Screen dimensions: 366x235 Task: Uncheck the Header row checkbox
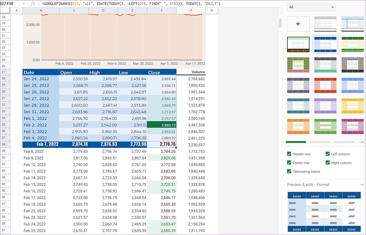(289, 154)
